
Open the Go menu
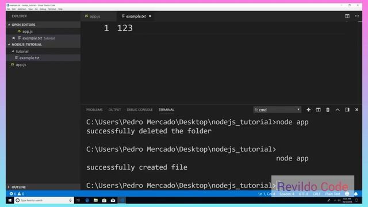point(36,9)
